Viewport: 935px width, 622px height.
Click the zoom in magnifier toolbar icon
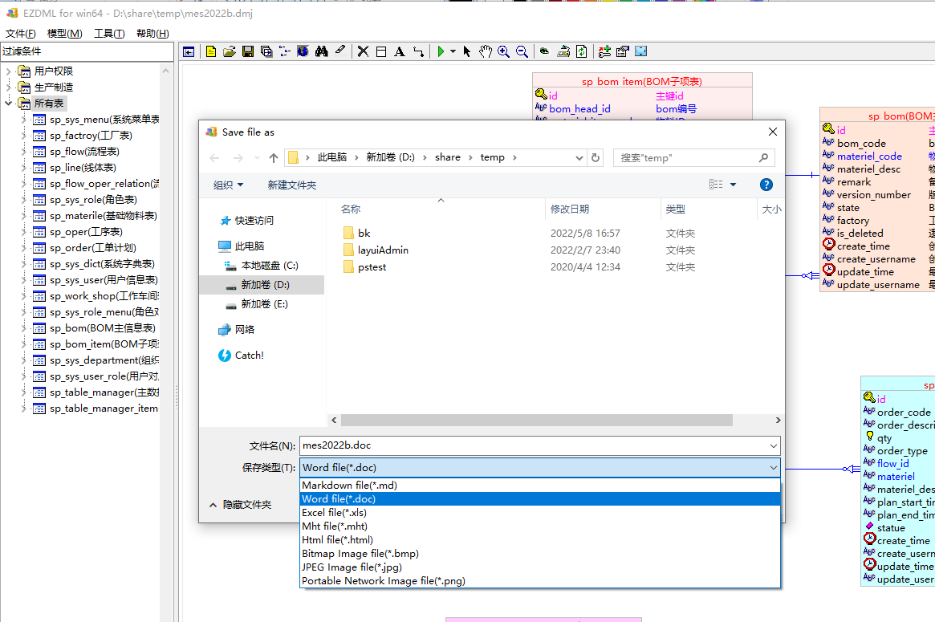tap(503, 52)
